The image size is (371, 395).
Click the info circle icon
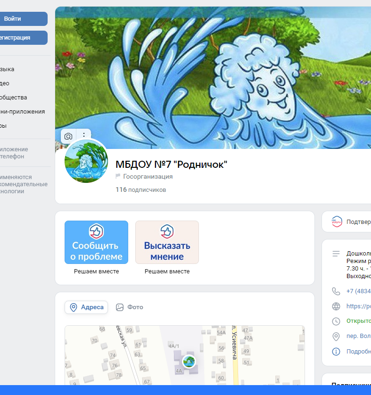tap(336, 352)
